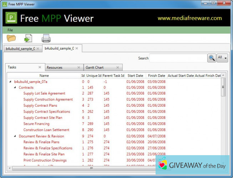Click the magnifier search button
Image resolution: width=233 pixels, height=178 pixels.
point(212,58)
